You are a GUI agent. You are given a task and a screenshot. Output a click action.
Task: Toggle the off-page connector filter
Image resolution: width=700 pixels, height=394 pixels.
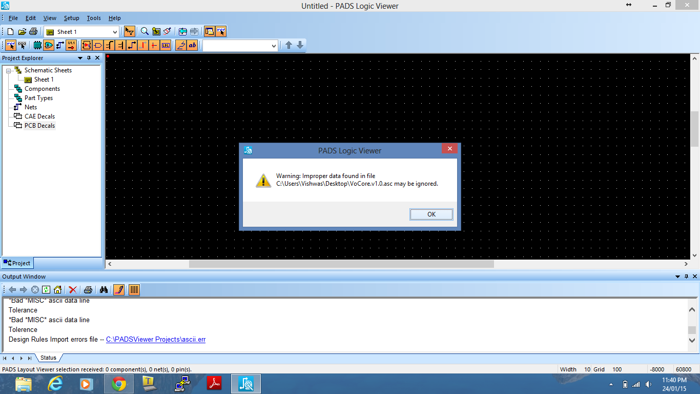[98, 46]
